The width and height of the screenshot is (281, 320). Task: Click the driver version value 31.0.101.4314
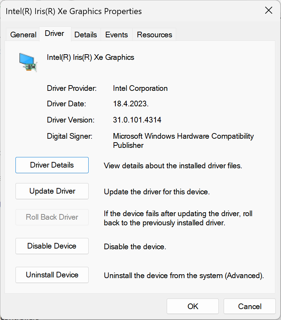pos(137,120)
